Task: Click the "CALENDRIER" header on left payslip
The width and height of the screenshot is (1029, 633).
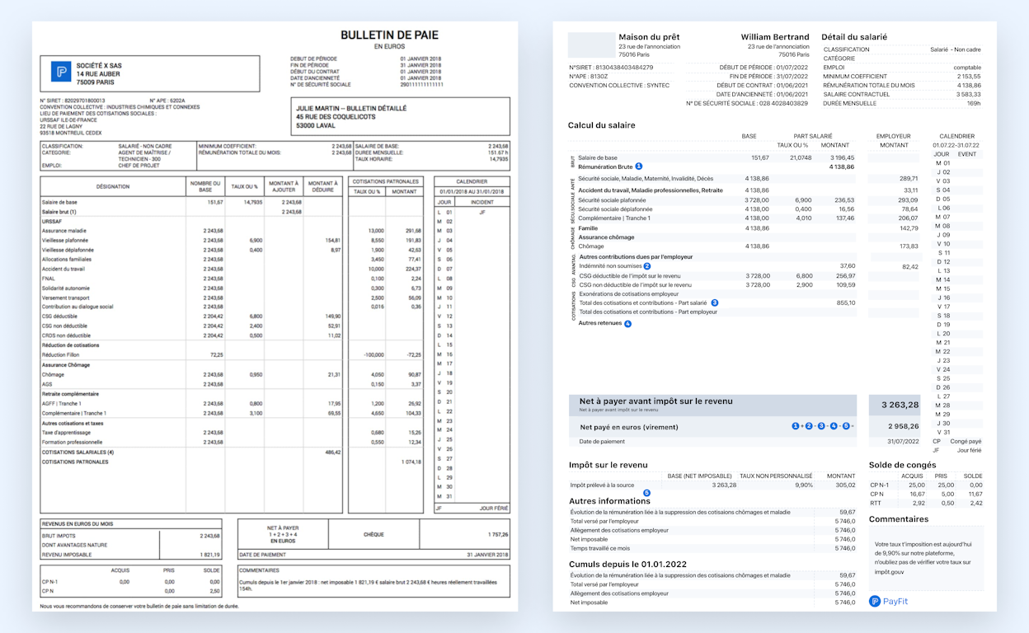Action: tap(471, 181)
